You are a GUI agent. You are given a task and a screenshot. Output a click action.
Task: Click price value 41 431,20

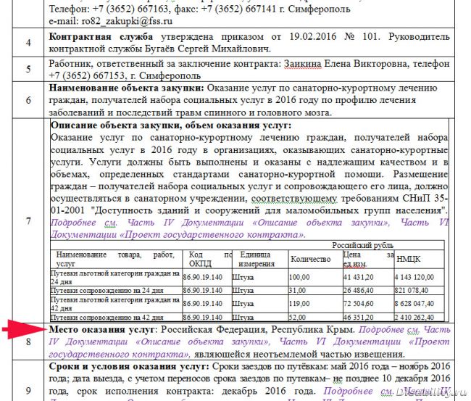[x=359, y=277]
